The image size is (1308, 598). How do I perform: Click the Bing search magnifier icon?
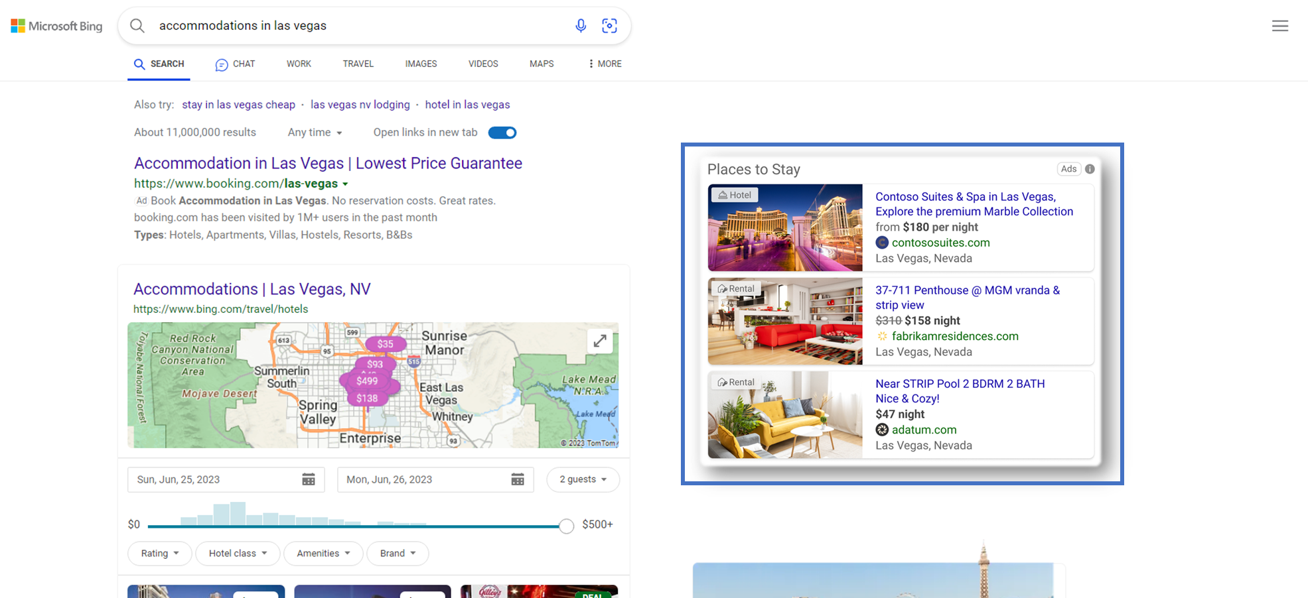coord(137,25)
